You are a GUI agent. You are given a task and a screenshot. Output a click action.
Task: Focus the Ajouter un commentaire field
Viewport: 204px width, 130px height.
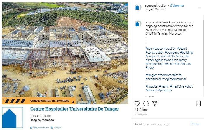pyautogui.click(x=161, y=124)
